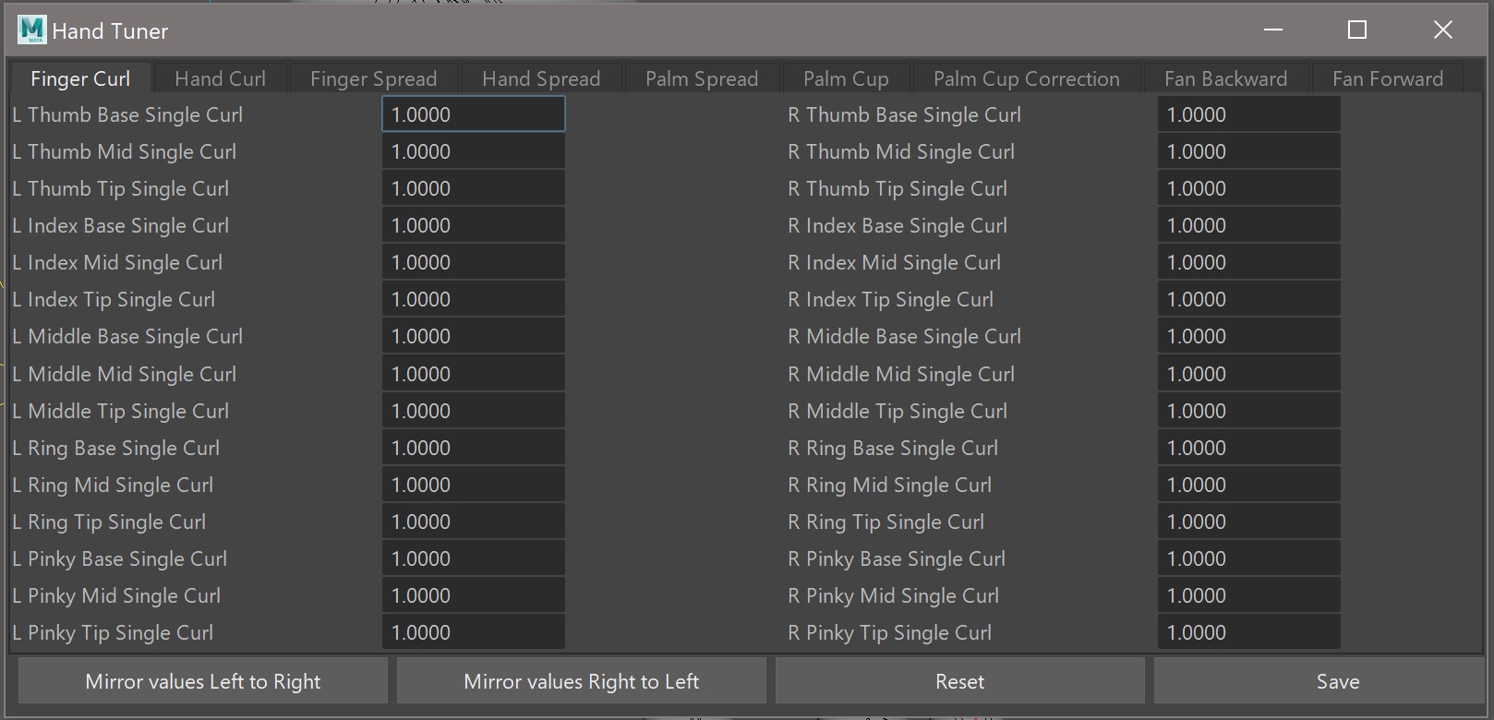This screenshot has width=1494, height=720.
Task: Select L Pinky Tip Single Curl value field
Action: coord(474,632)
